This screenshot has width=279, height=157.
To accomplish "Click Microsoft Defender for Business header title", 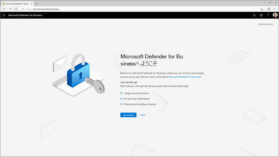I will pyautogui.click(x=25, y=15).
